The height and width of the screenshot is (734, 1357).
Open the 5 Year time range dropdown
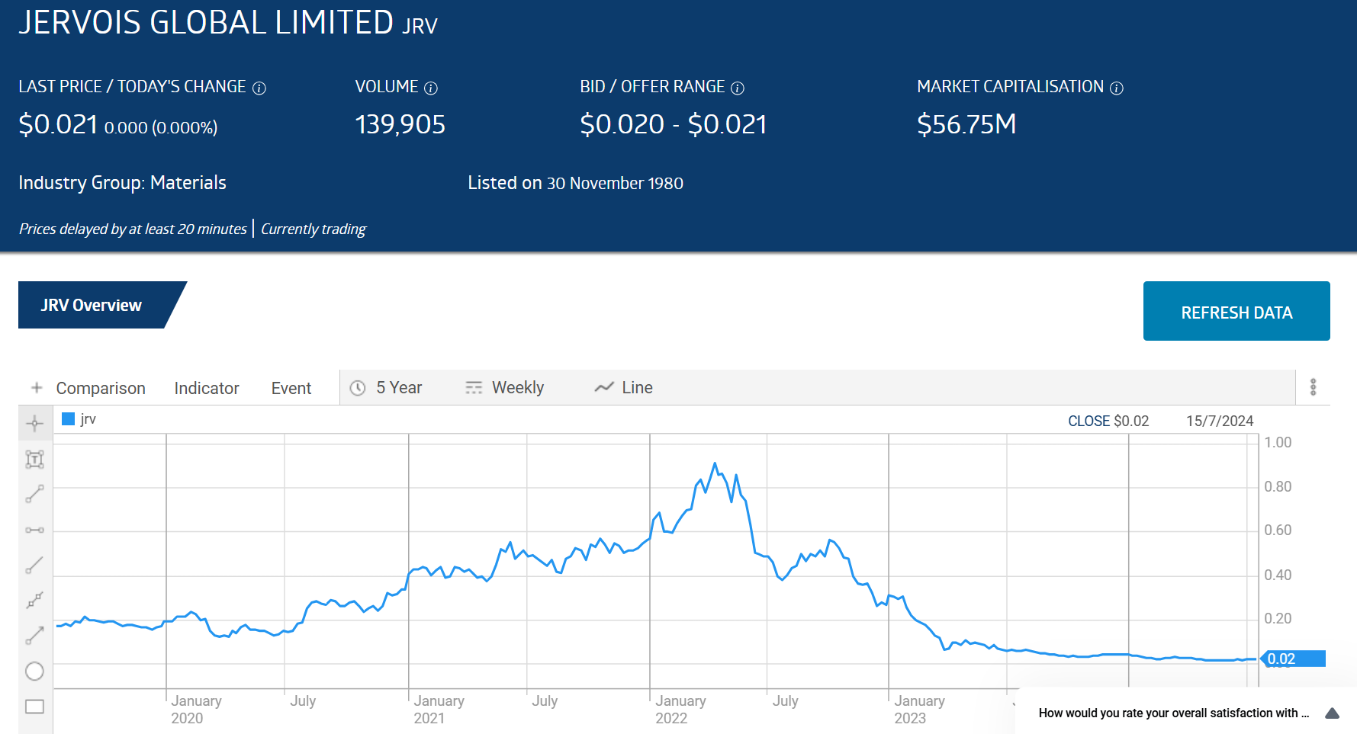pos(386,387)
